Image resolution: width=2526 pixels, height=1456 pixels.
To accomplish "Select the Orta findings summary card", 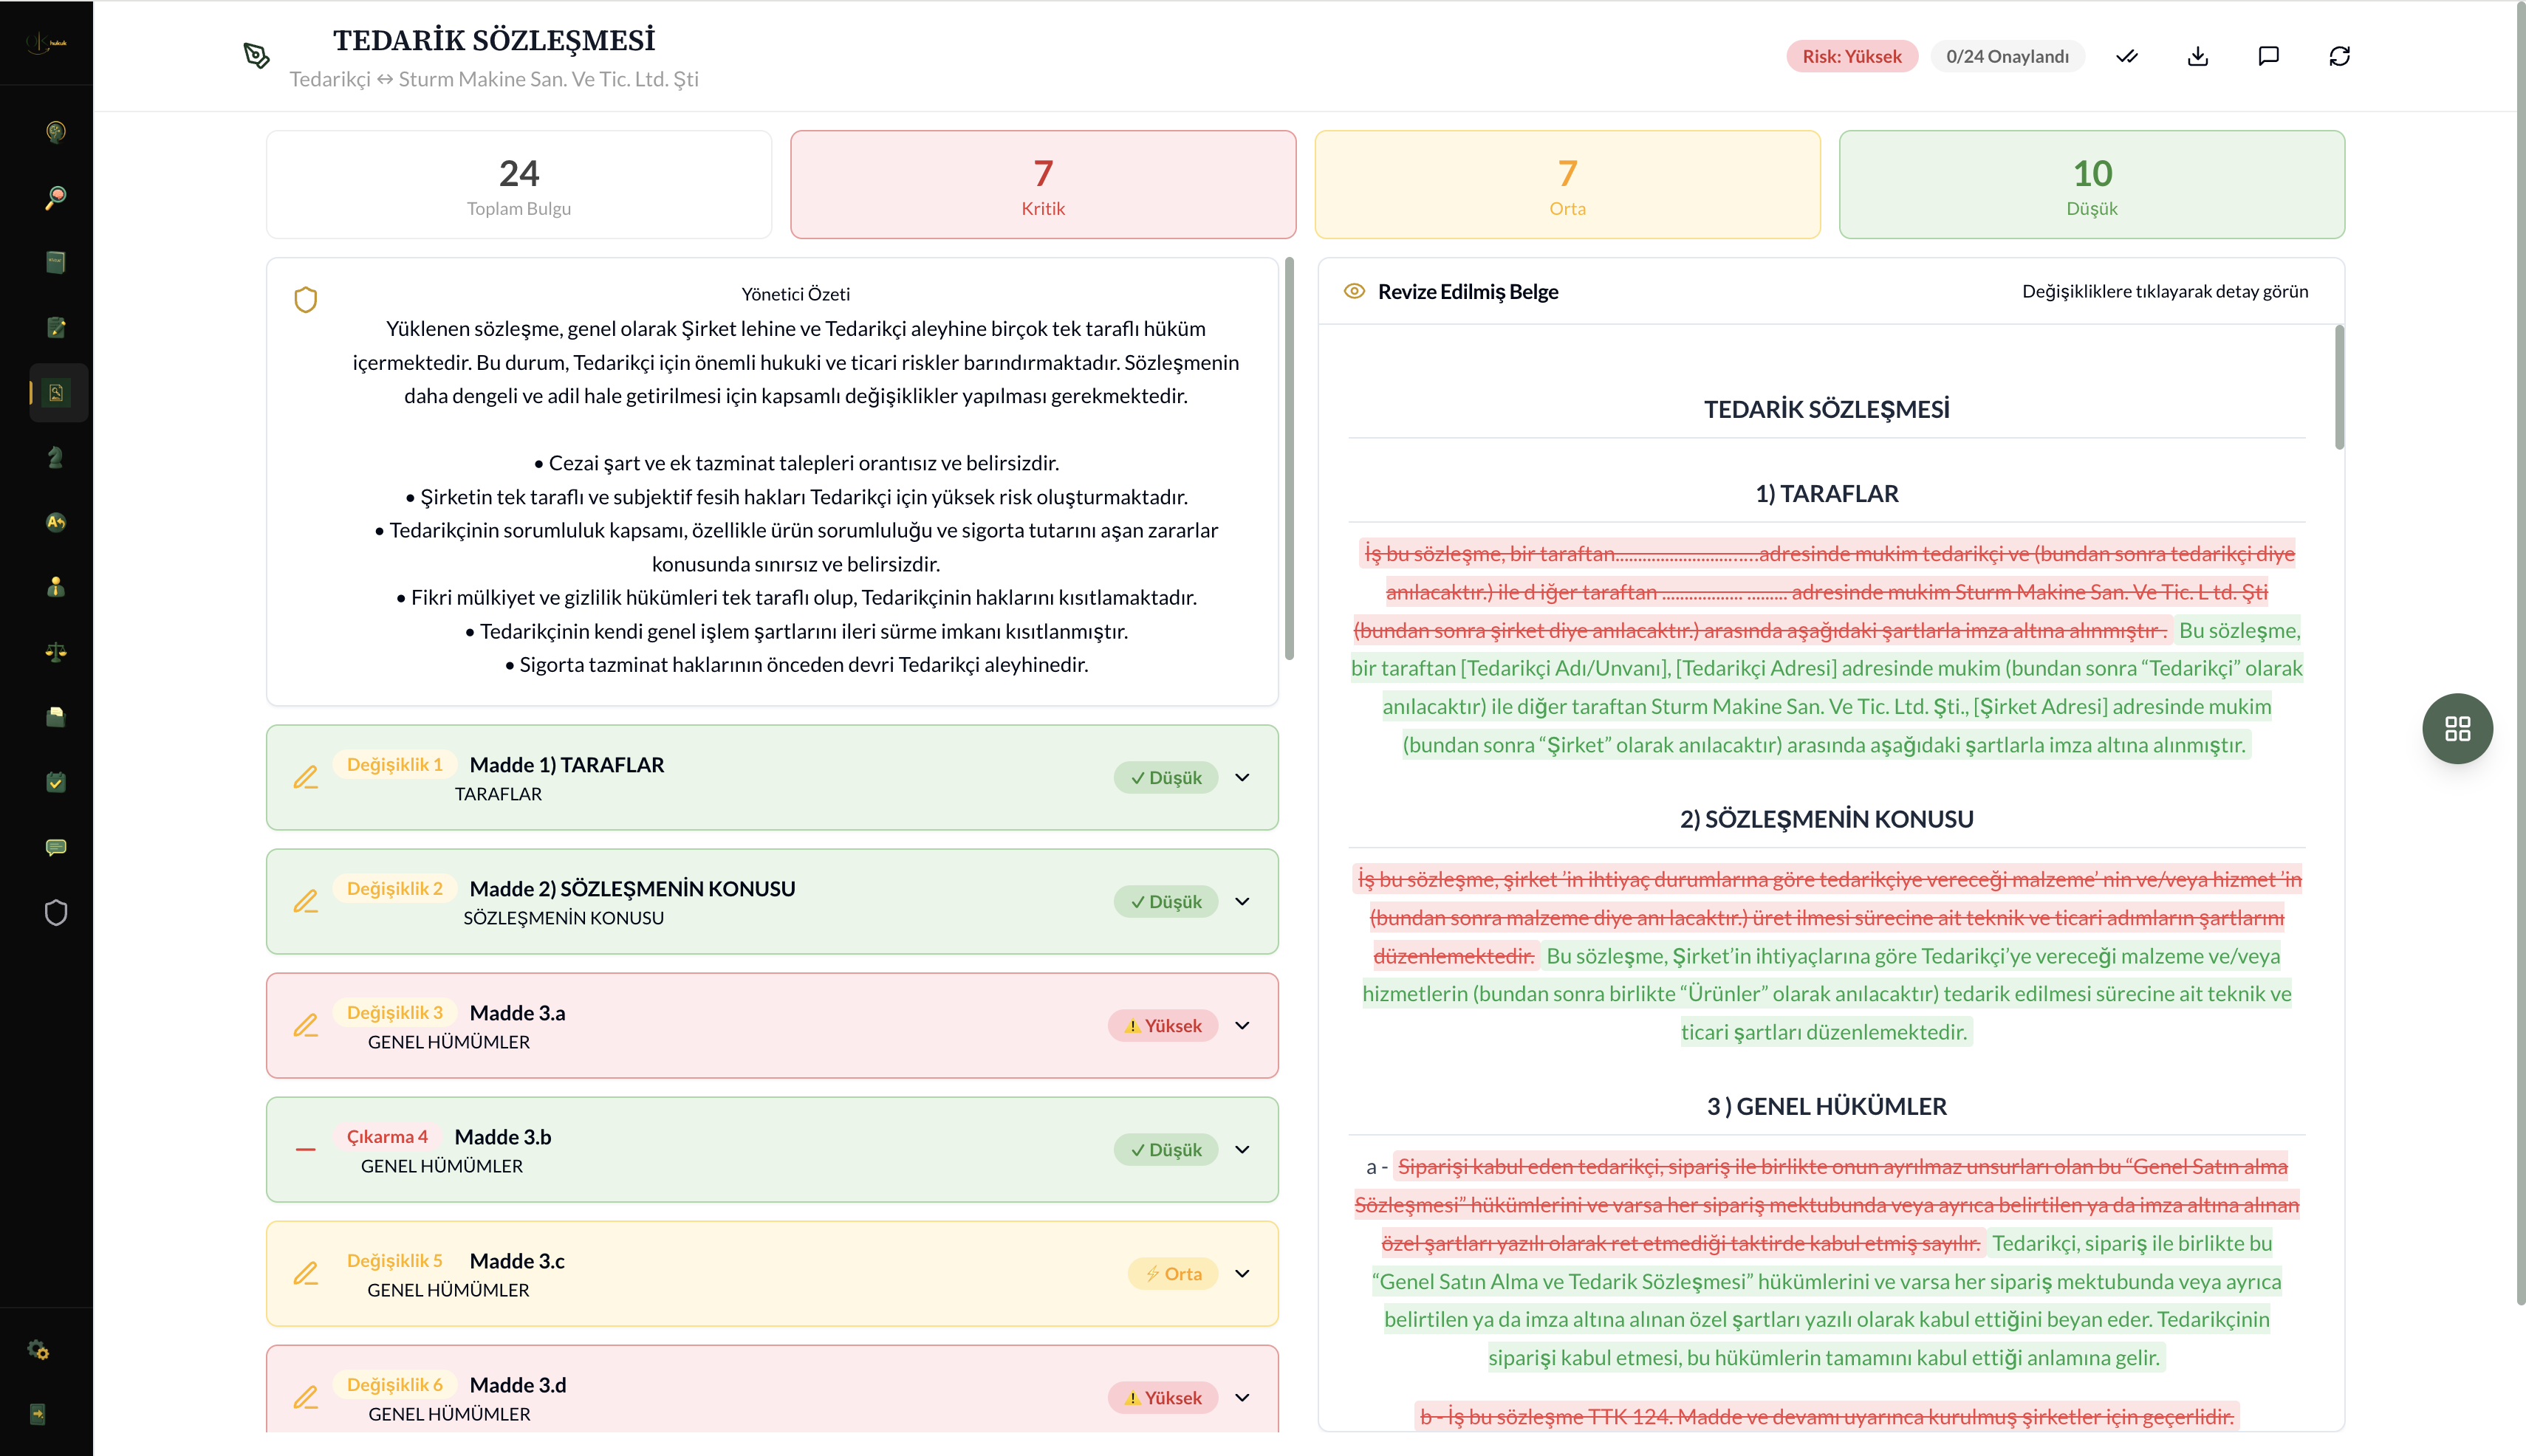I will point(1567,185).
